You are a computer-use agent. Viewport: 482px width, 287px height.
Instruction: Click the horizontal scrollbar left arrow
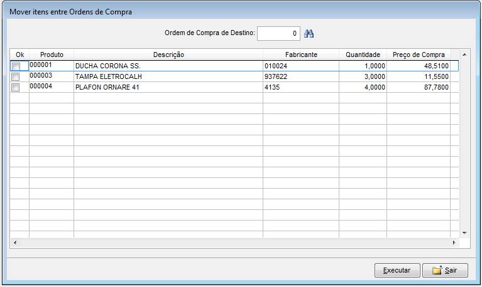click(15, 243)
